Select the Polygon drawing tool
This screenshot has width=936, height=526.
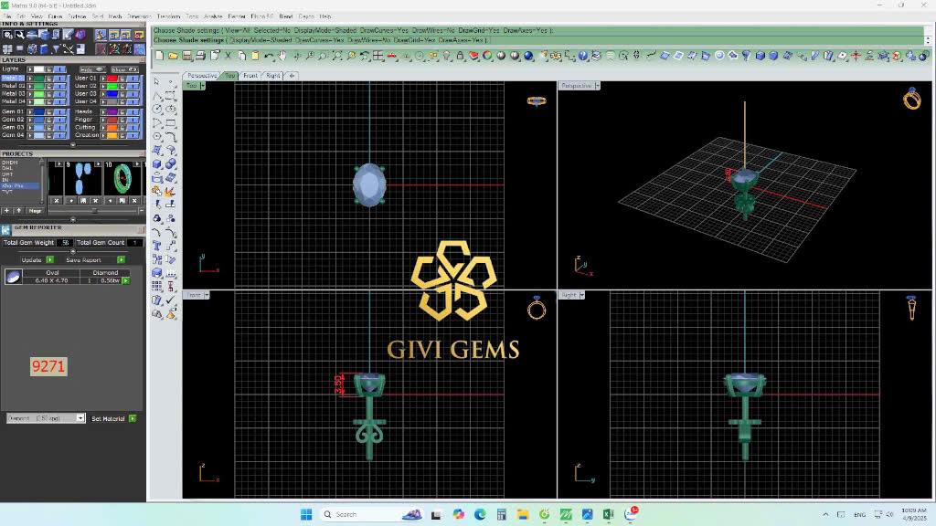point(157,136)
